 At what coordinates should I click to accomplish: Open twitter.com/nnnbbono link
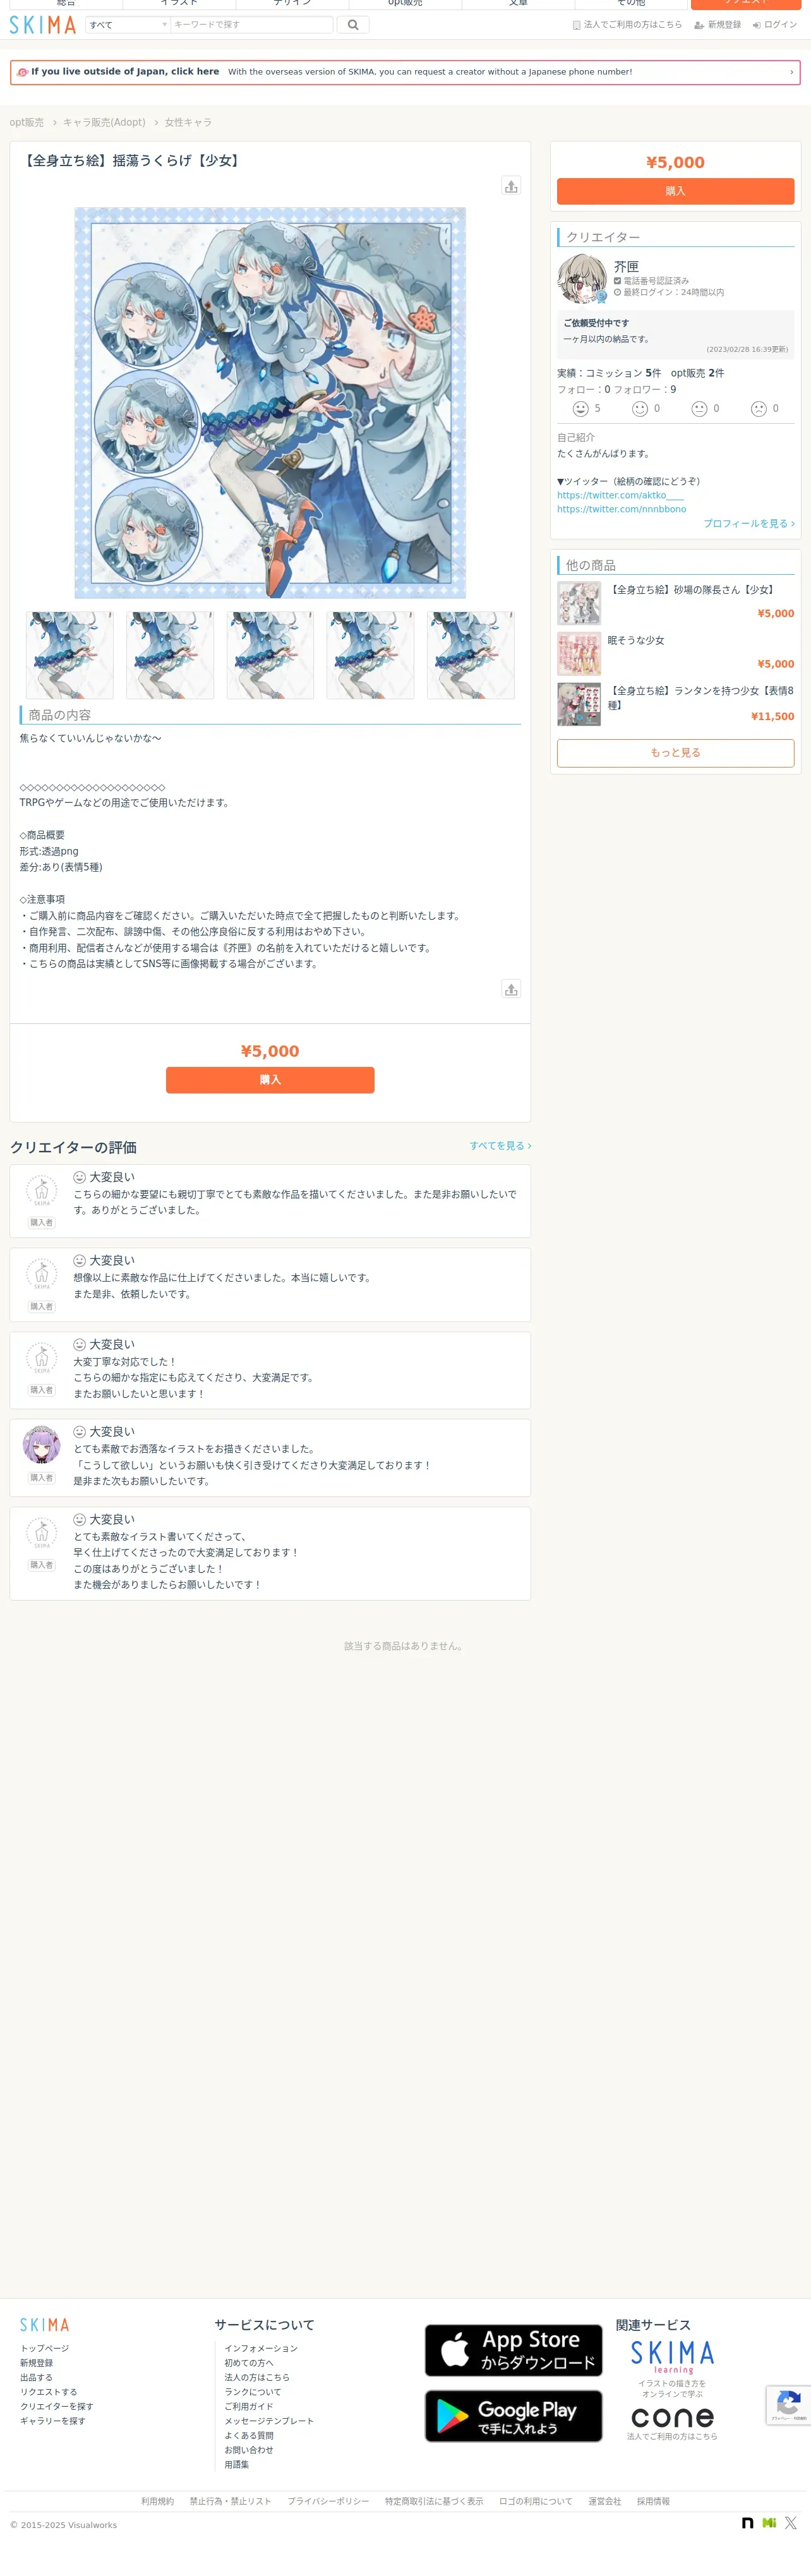[621, 509]
